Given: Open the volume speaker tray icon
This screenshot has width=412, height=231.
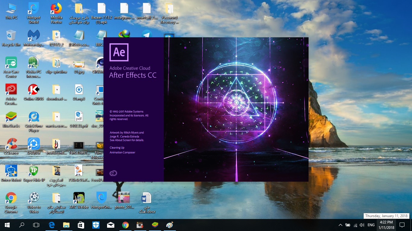Looking at the screenshot, I should click(362, 225).
